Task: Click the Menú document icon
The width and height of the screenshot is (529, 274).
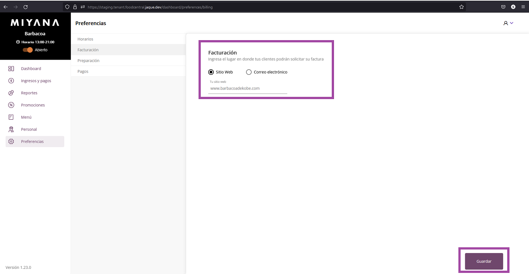Action: click(x=11, y=117)
